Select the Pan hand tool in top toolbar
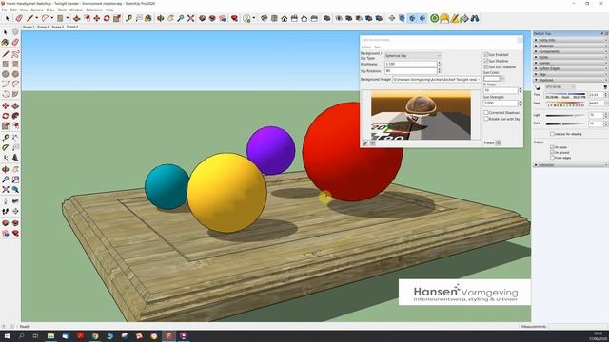This screenshot has width=609, height=342. [170, 18]
